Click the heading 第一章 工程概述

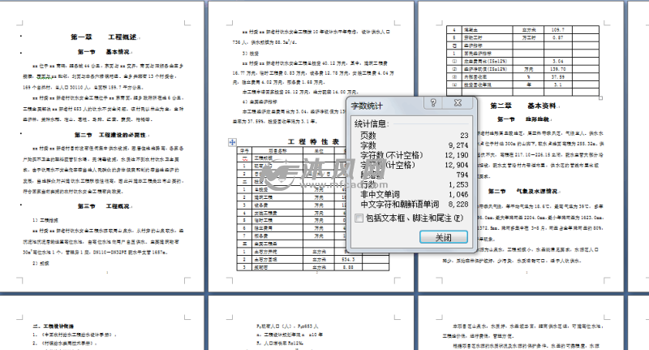coord(104,37)
